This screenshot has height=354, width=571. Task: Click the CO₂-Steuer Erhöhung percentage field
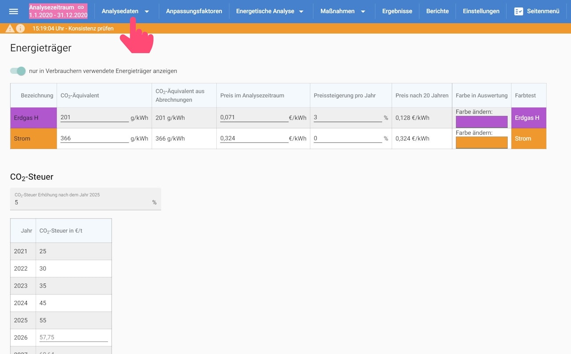click(x=83, y=202)
